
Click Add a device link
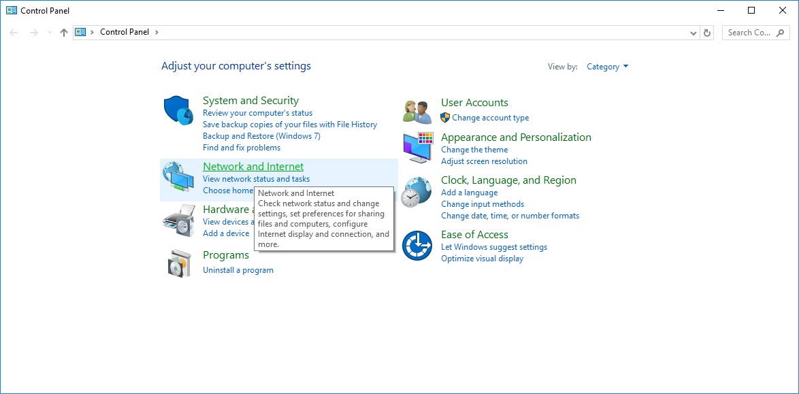pyautogui.click(x=226, y=233)
